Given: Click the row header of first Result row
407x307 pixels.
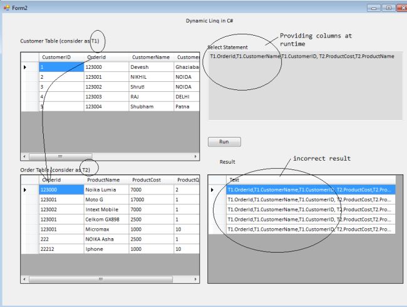Looking at the screenshot, I should click(217, 189).
